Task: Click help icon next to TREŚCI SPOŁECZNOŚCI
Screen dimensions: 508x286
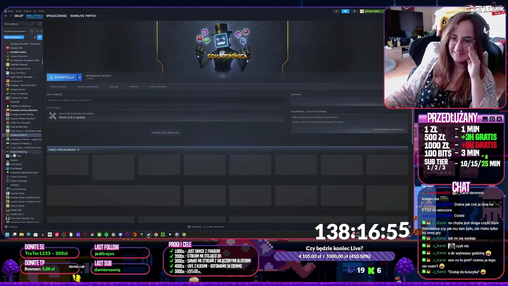Action: coord(78,150)
